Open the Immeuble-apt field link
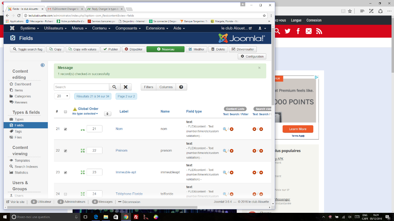This screenshot has height=221, width=394. point(126,172)
